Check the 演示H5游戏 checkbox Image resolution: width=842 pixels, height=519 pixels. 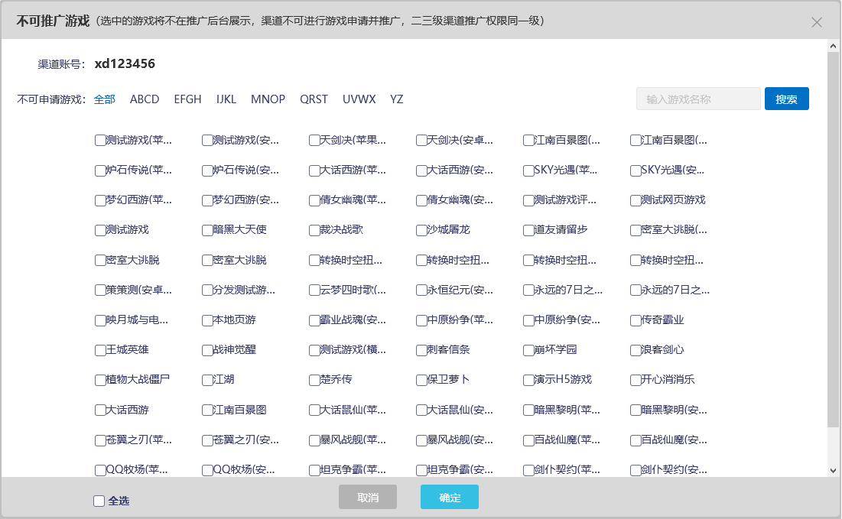[x=529, y=381]
